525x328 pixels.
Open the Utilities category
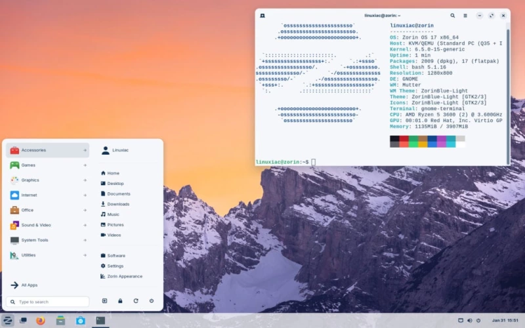click(47, 255)
